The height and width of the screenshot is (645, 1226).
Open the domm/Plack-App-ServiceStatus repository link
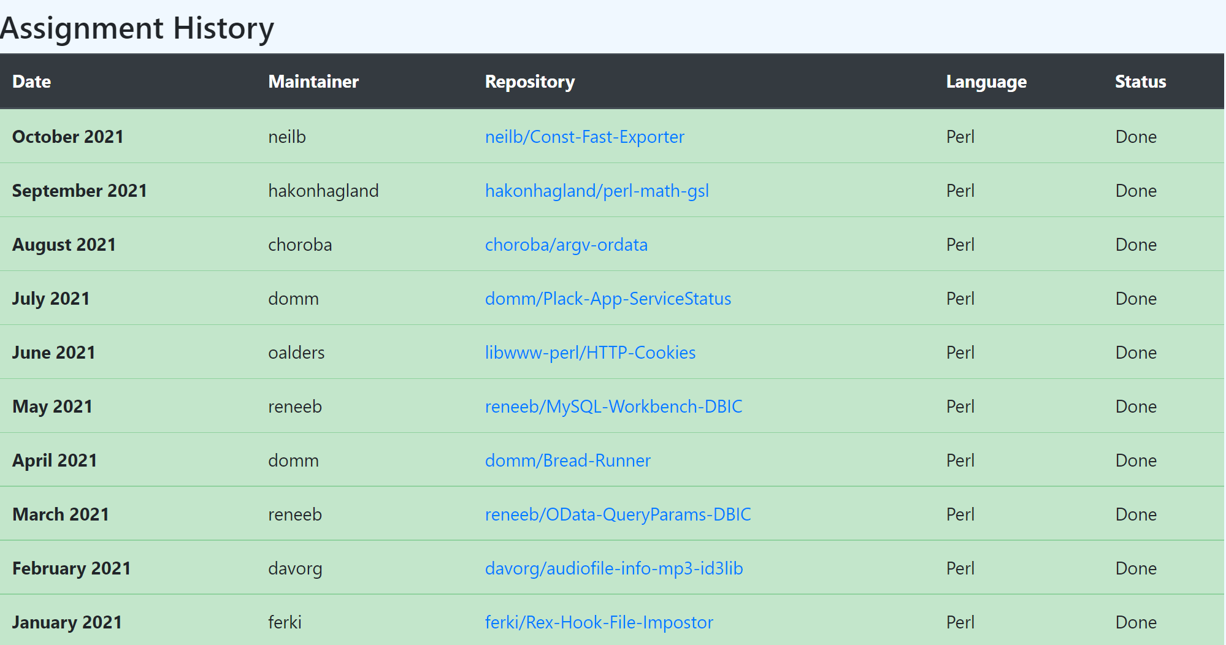(608, 299)
